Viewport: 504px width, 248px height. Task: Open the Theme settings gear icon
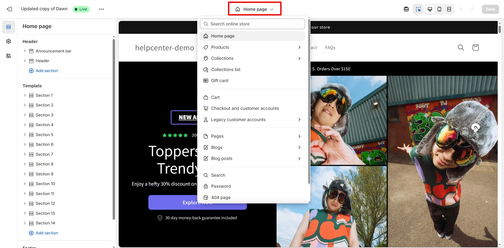click(x=9, y=41)
